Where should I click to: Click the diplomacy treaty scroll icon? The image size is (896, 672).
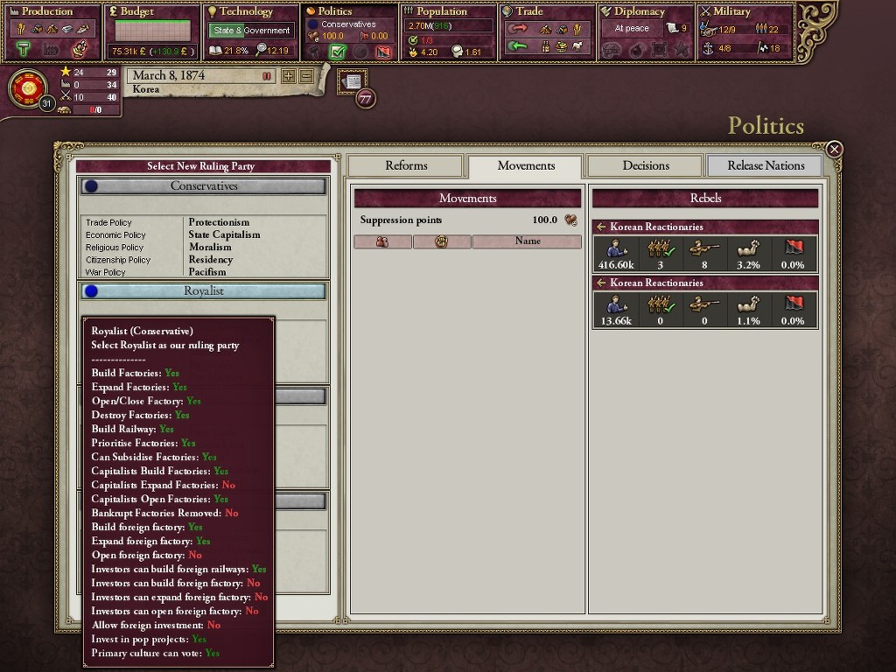click(673, 27)
